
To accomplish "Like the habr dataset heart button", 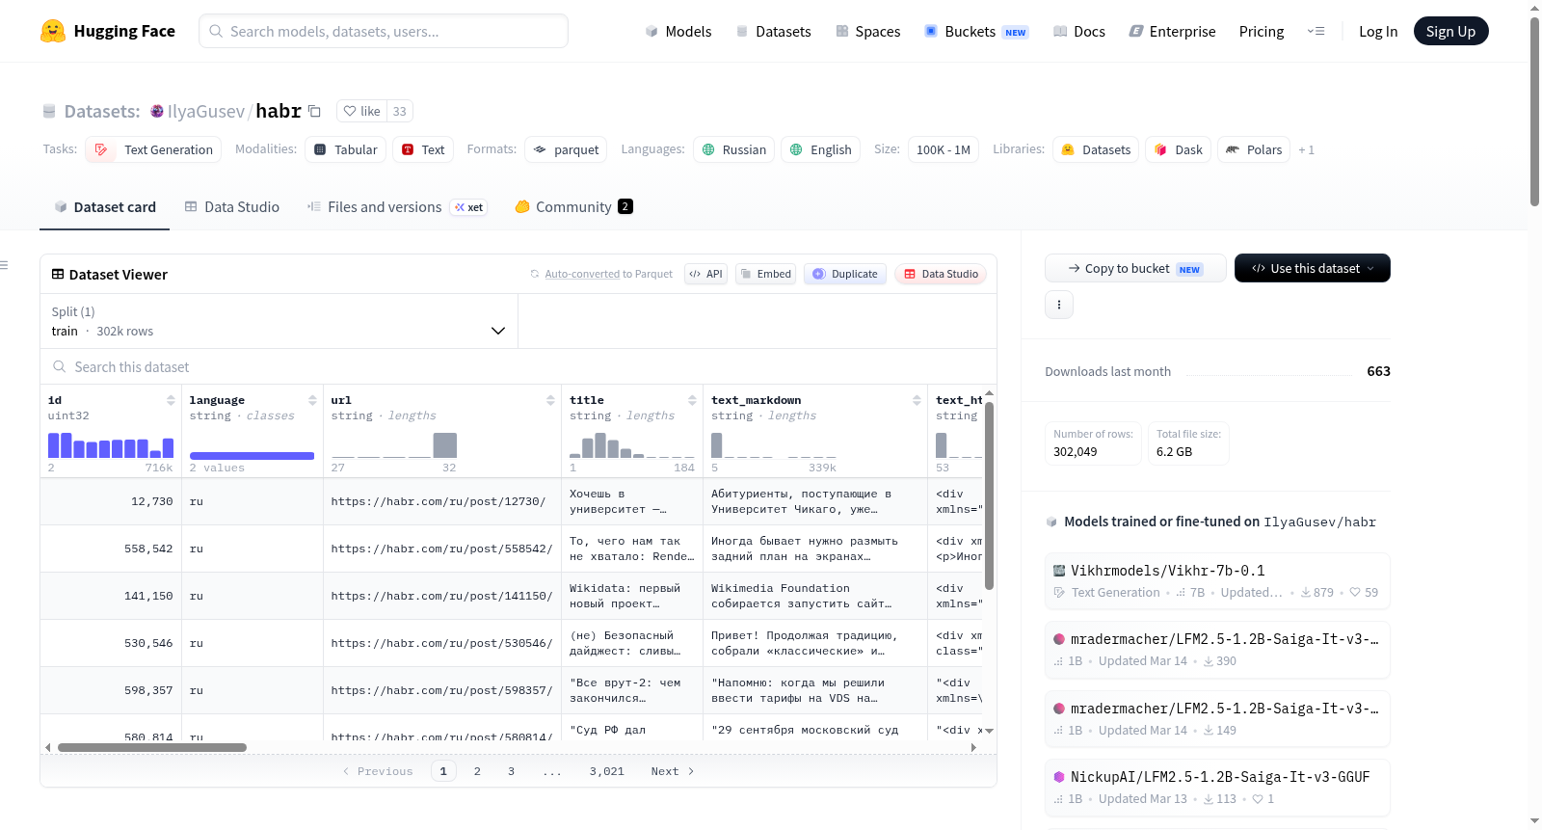I will pos(362,111).
